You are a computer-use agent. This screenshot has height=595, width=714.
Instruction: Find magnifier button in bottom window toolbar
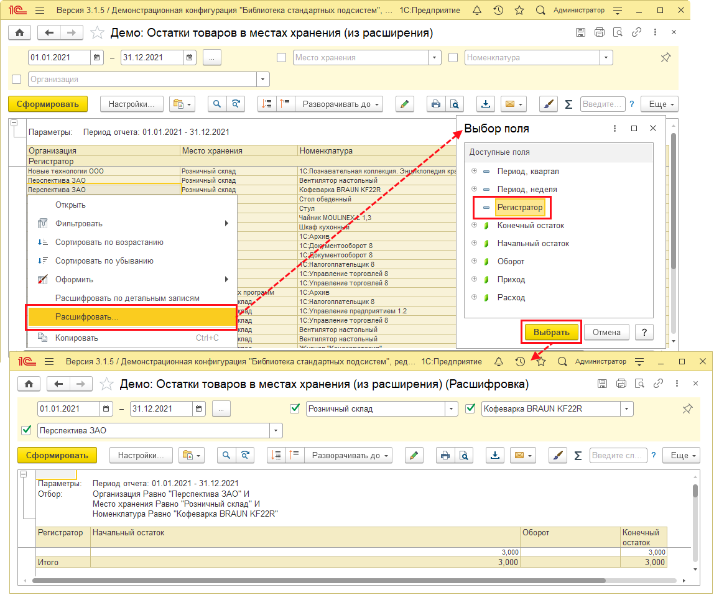226,455
